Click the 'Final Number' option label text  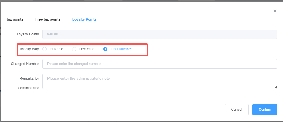(121, 49)
